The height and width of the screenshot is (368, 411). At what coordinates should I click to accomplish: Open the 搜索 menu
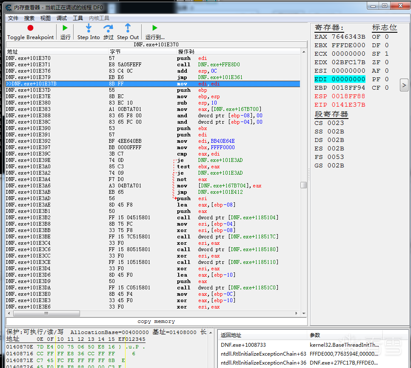[x=29, y=18]
